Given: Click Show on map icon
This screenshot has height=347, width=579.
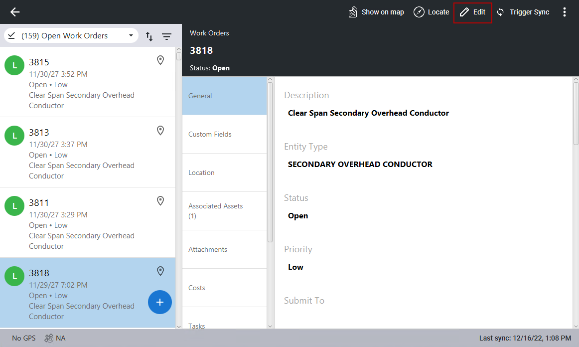Looking at the screenshot, I should 353,12.
